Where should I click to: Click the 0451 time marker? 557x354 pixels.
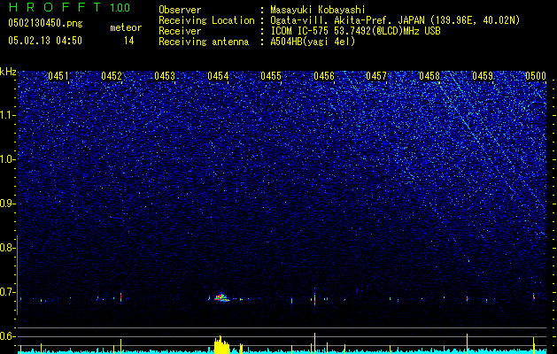pyautogui.click(x=58, y=76)
